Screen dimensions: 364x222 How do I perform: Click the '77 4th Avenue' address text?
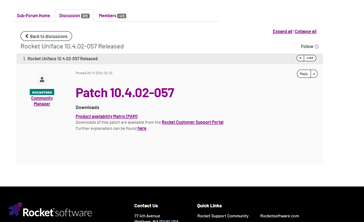[x=147, y=216]
